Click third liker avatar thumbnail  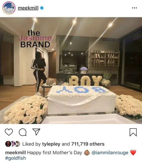pos(18,144)
